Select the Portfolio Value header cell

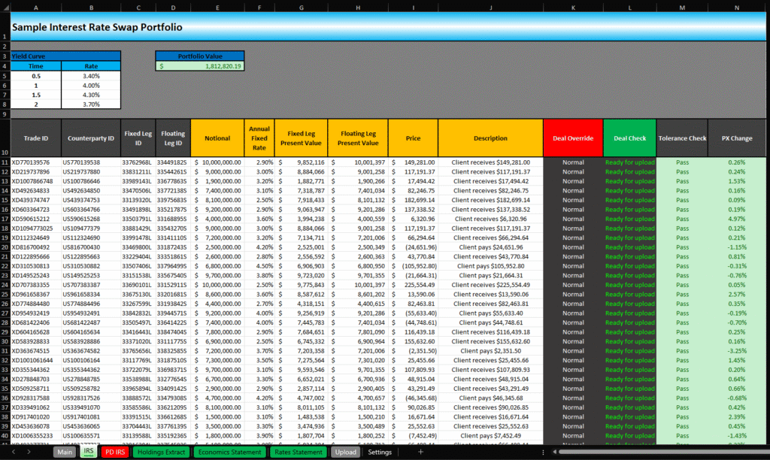pyautogui.click(x=200, y=56)
